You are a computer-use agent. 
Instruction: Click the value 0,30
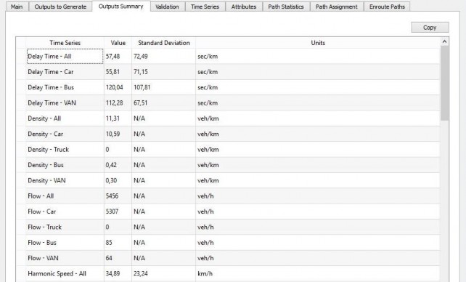tap(111, 180)
